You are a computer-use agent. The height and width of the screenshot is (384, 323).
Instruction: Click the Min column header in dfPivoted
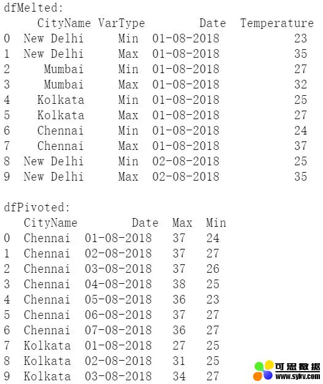click(216, 223)
